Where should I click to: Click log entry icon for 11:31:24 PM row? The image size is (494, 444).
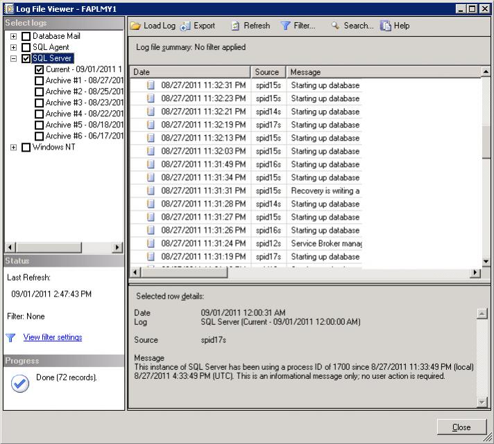pyautogui.click(x=151, y=243)
